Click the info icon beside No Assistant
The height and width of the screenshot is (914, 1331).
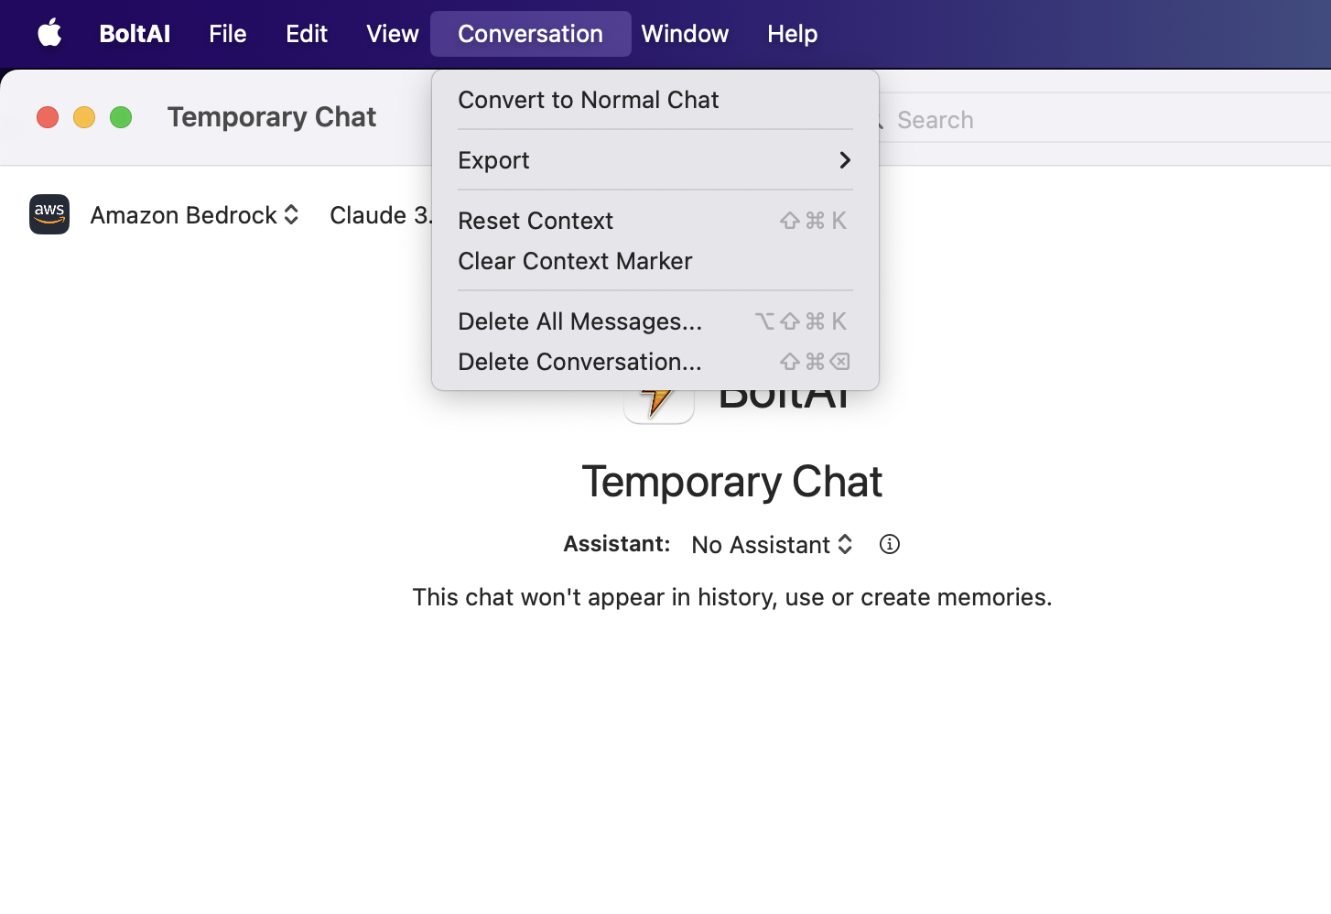889,544
